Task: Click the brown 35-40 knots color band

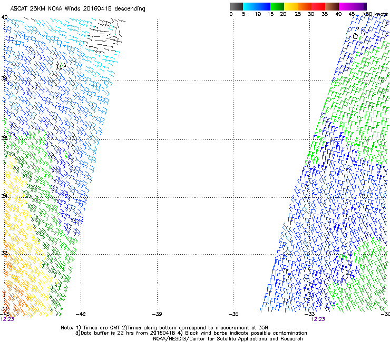Action: click(x=332, y=6)
